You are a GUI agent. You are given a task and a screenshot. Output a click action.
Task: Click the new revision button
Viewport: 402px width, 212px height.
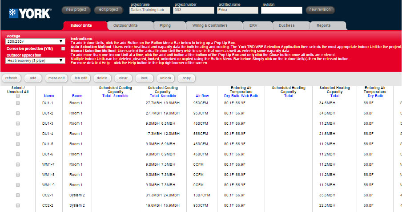[x=320, y=9]
